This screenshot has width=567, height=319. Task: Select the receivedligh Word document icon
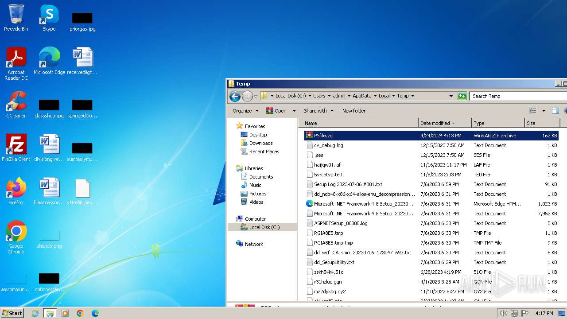point(82,61)
